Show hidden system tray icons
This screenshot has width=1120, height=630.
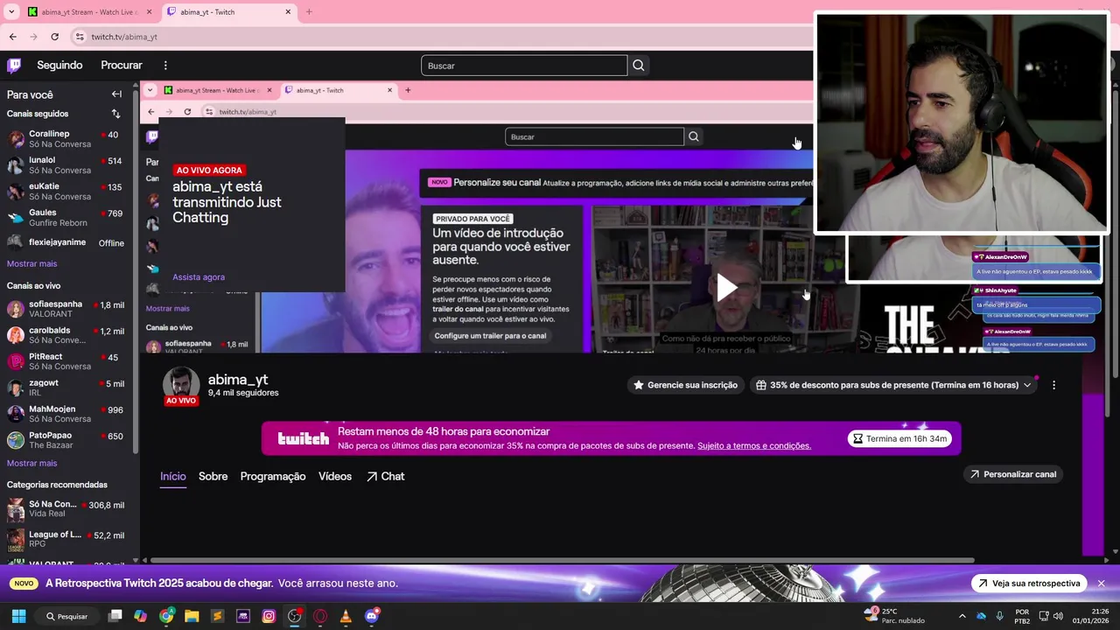(x=962, y=616)
